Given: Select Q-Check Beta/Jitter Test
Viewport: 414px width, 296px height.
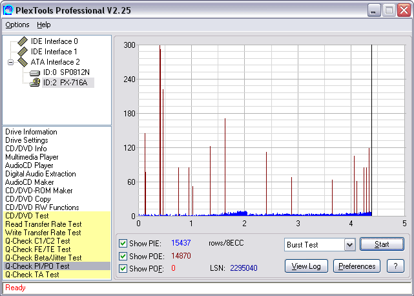Looking at the screenshot, I should (x=57, y=258).
